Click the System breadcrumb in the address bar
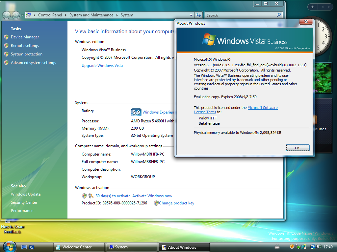The image size is (337, 252). click(127, 15)
